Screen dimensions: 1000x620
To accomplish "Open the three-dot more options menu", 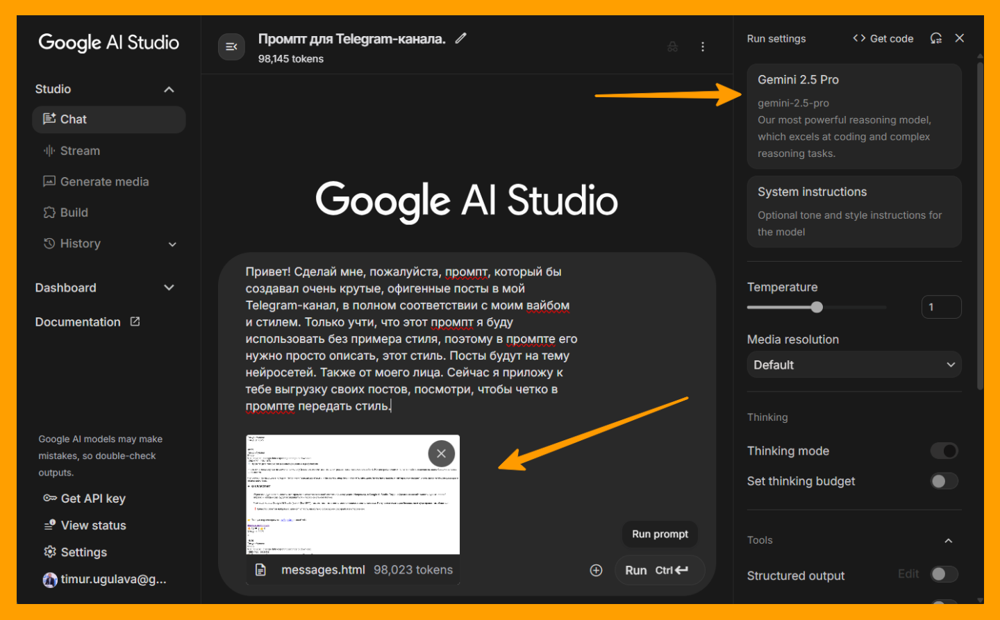I will coord(702,47).
